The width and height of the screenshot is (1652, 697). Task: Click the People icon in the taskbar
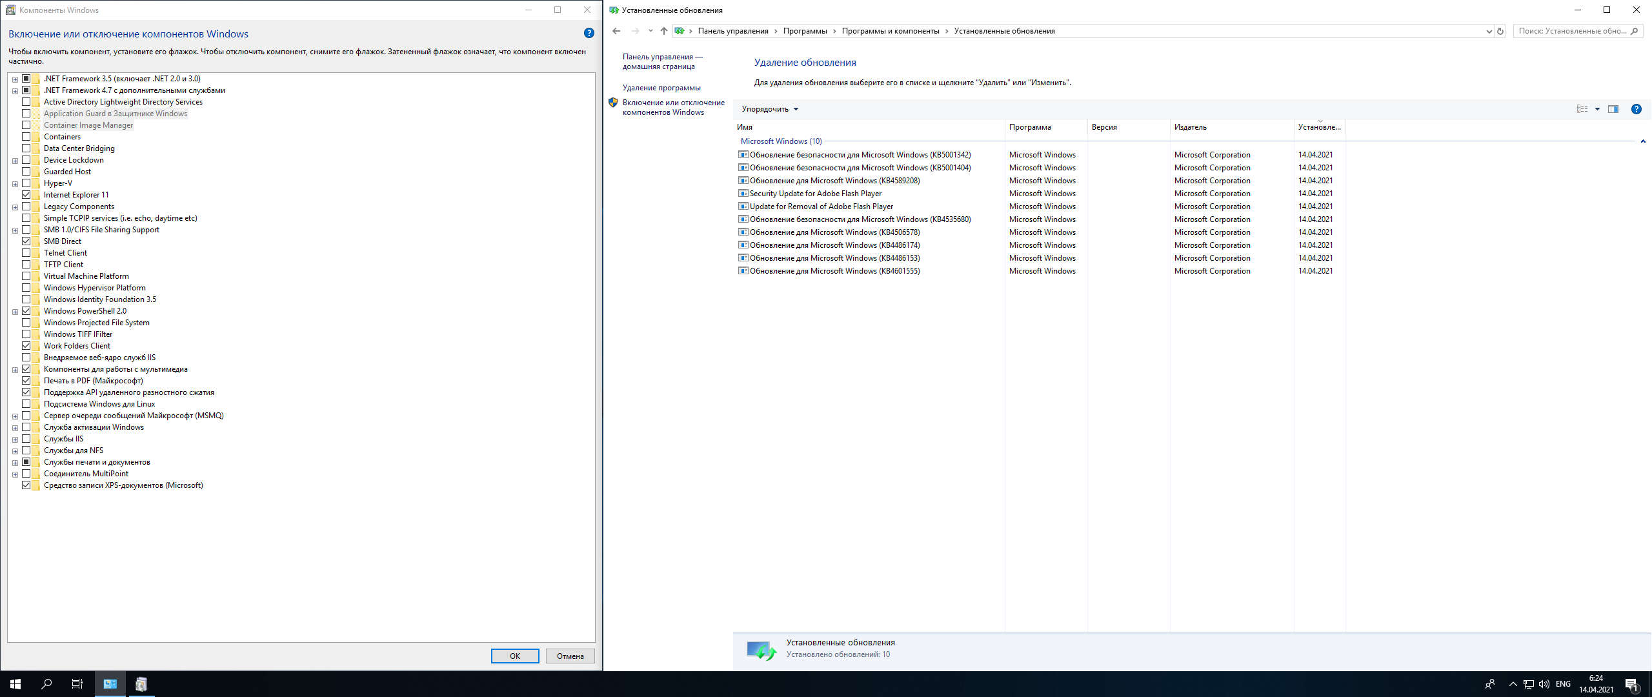(x=1490, y=684)
